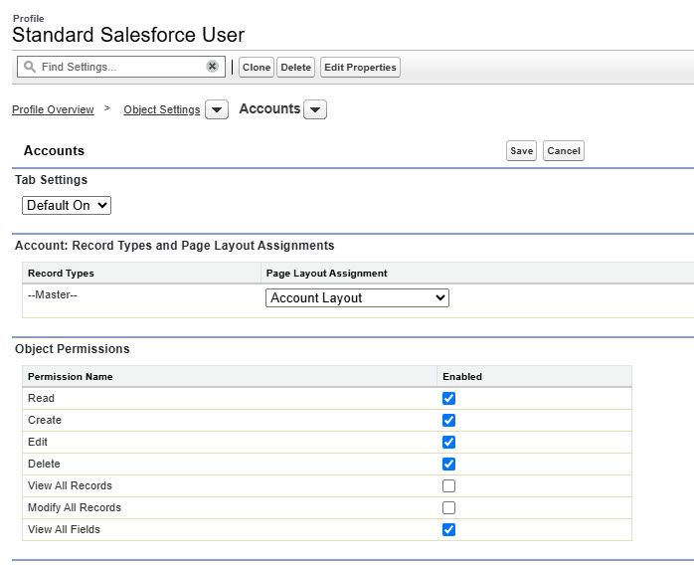Open the Object Settings dropdown arrow
Image resolution: width=694 pixels, height=565 pixels.
coord(217,110)
